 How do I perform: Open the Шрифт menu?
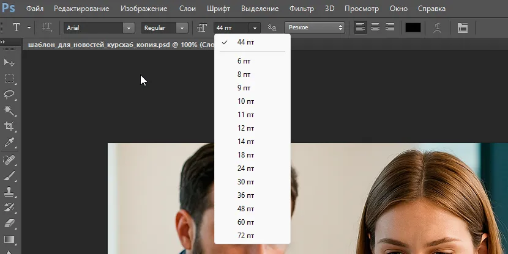pos(219,9)
